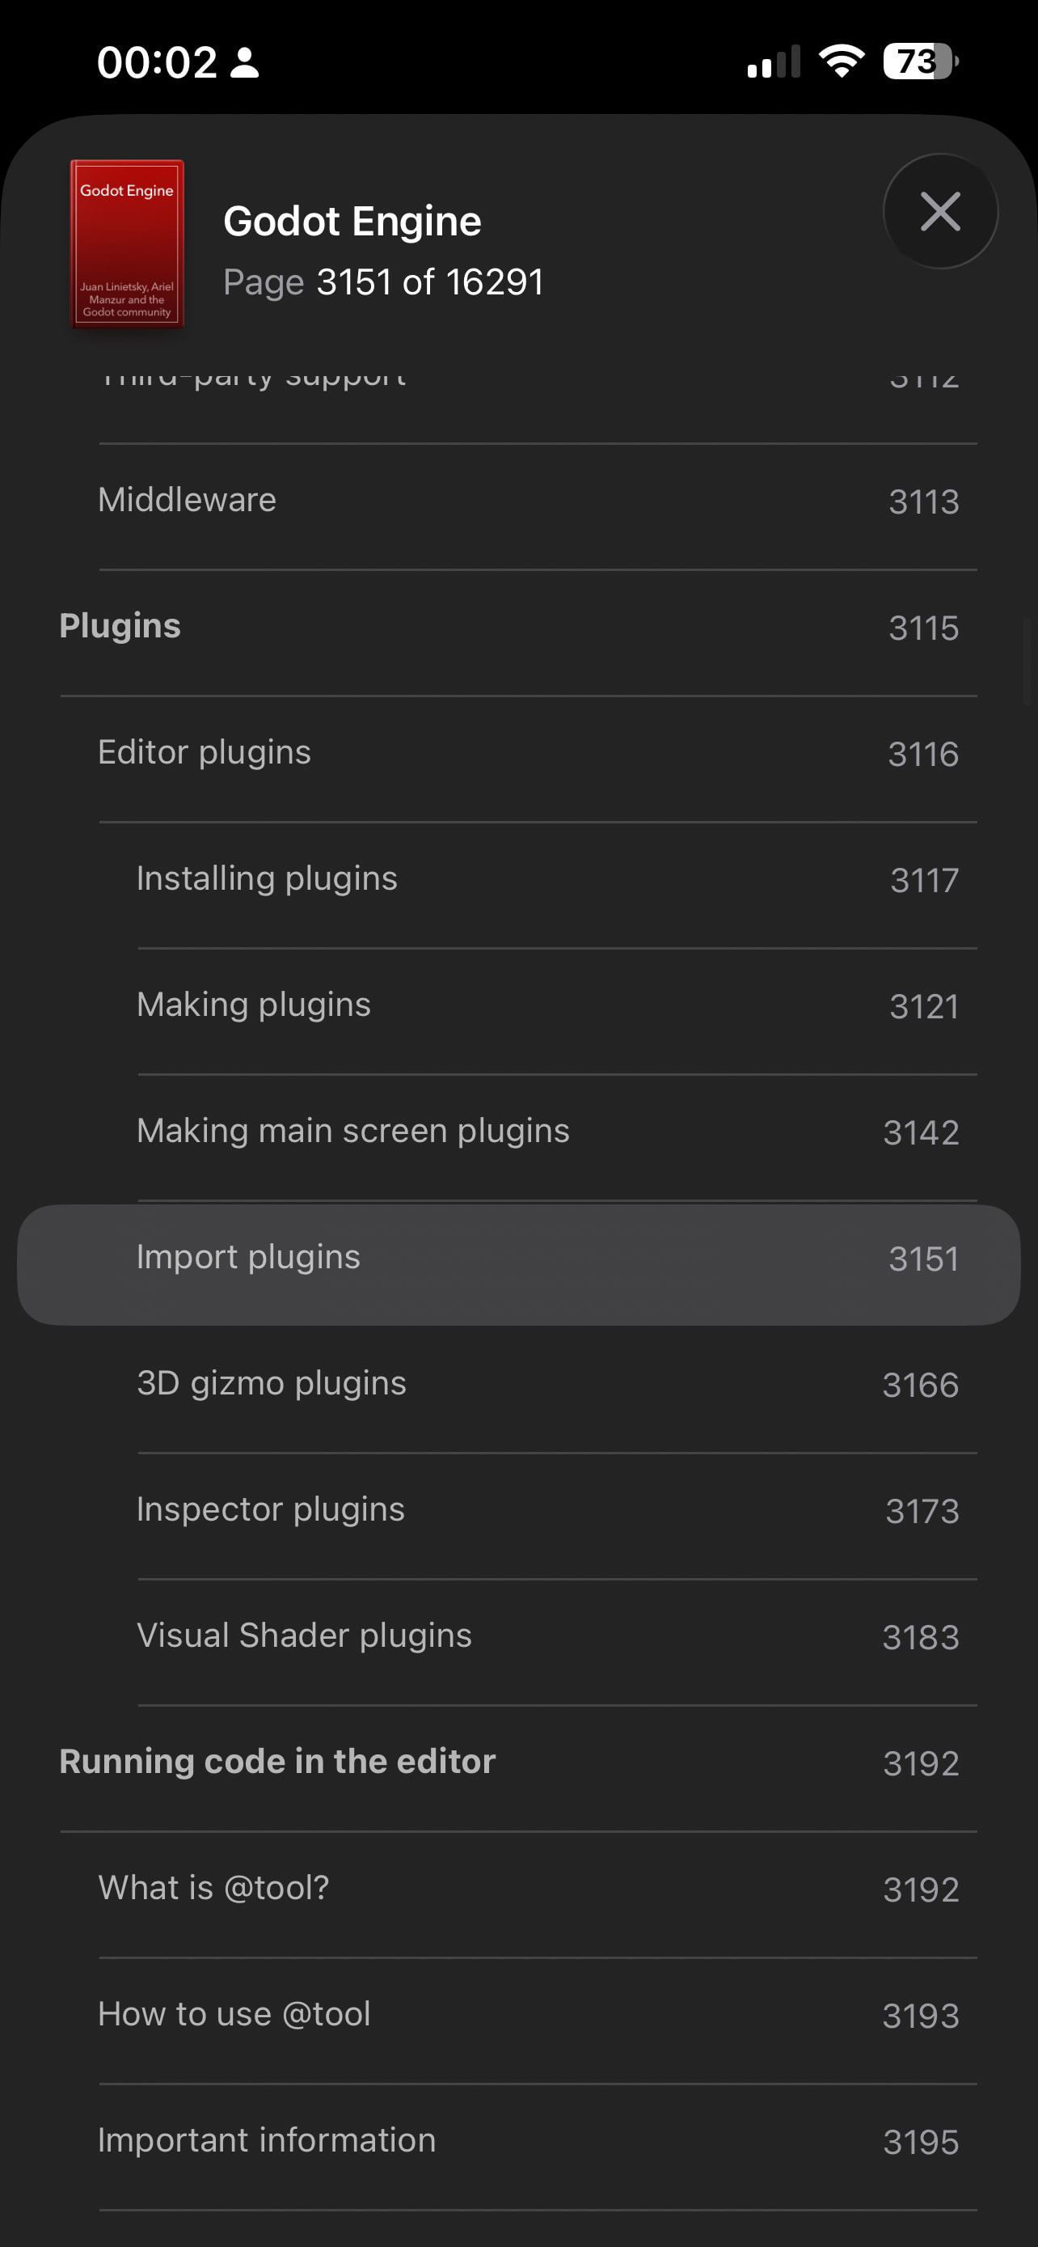Select How to use @tool entry
The image size is (1038, 2247).
[234, 2015]
